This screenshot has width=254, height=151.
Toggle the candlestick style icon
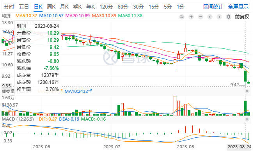(x=229, y=17)
